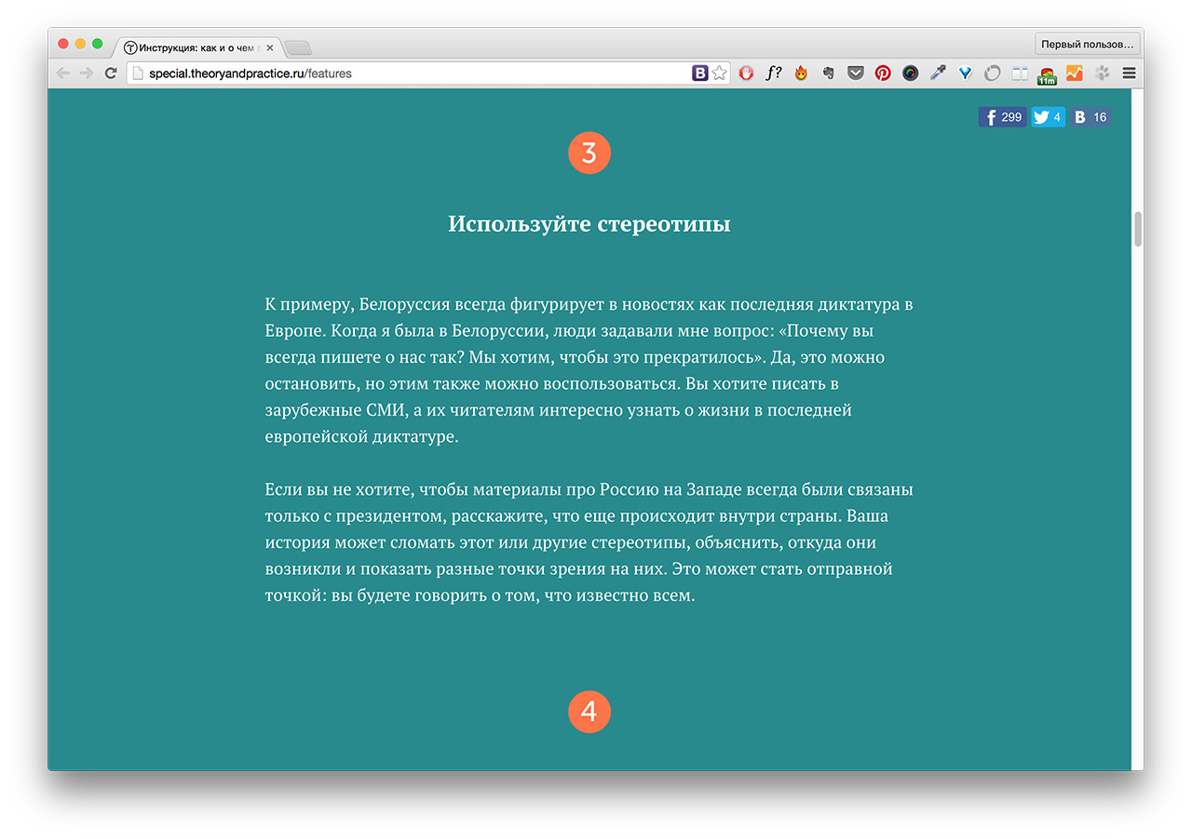
Task: Click the Evernote elephant extension icon
Action: pos(828,73)
